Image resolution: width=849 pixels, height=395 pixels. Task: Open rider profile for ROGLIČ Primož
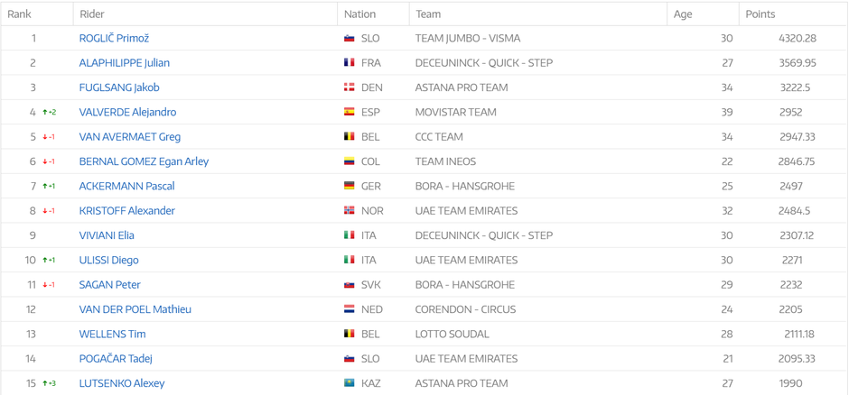pos(114,39)
